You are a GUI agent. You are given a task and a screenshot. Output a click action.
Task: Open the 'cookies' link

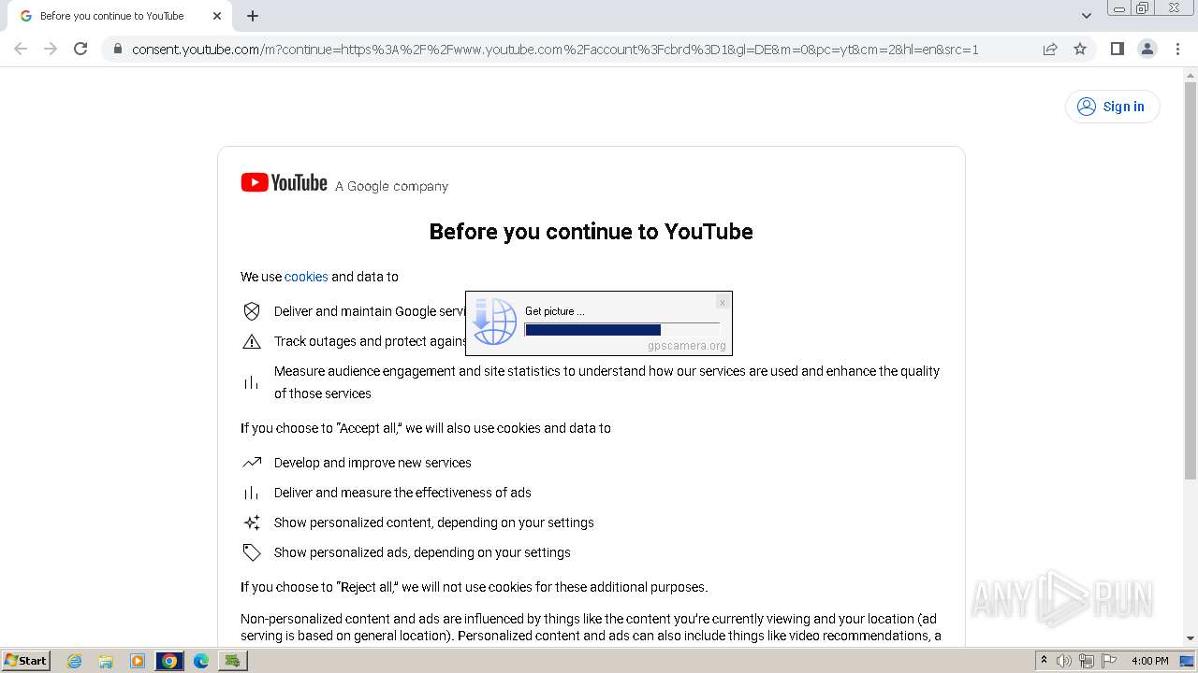coord(306,277)
